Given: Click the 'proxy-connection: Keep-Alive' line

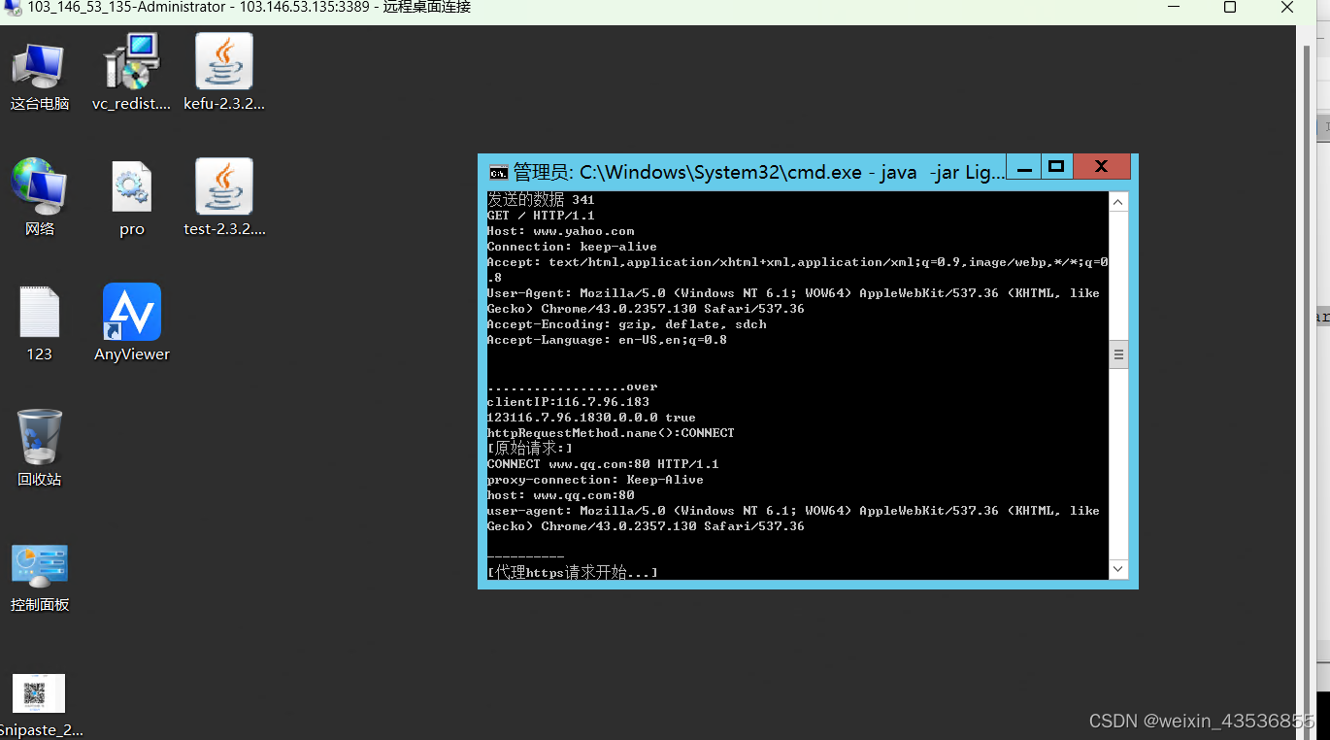Looking at the screenshot, I should (595, 480).
